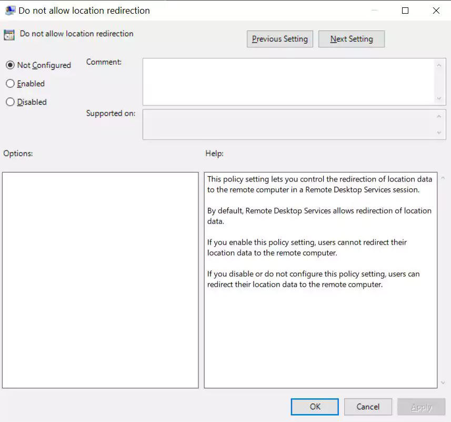Click the policy setting icon beside heading
Image resolution: width=451 pixels, height=422 pixels.
point(9,35)
